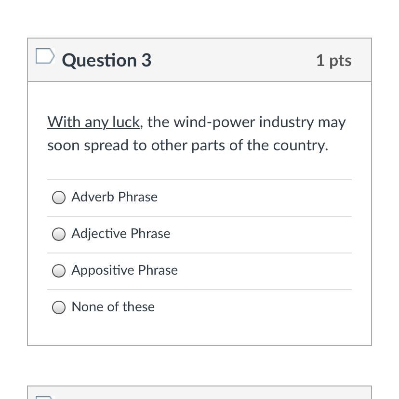The width and height of the screenshot is (399, 399).
Task: Click the 'None of these' answer label text
Action: pyautogui.click(x=113, y=307)
